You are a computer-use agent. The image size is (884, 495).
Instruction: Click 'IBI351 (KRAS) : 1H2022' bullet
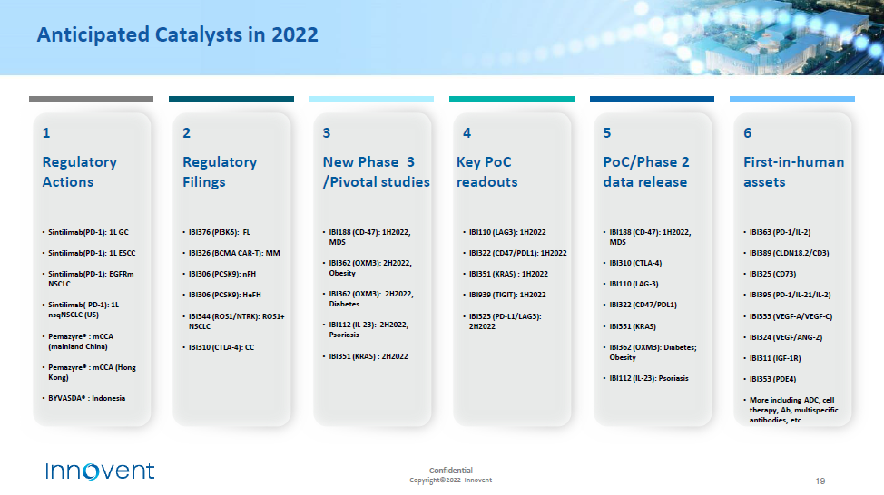tap(508, 274)
